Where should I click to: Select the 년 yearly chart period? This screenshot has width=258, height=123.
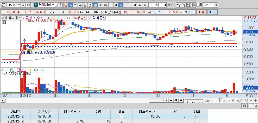[x=90, y=5]
